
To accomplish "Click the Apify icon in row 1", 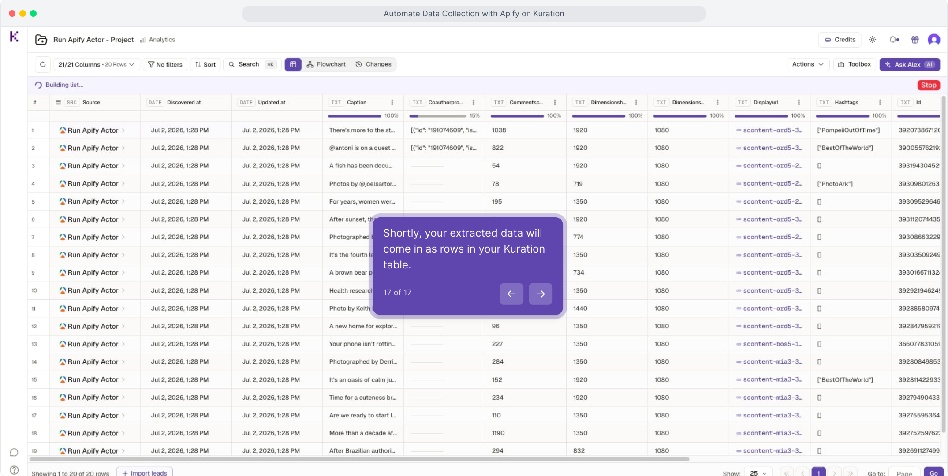I will [63, 130].
